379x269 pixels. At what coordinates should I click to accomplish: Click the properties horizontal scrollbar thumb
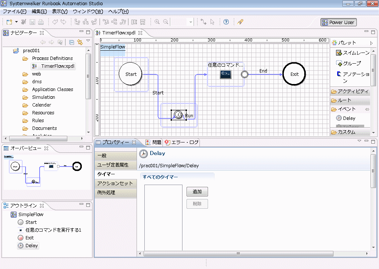pos(238,253)
